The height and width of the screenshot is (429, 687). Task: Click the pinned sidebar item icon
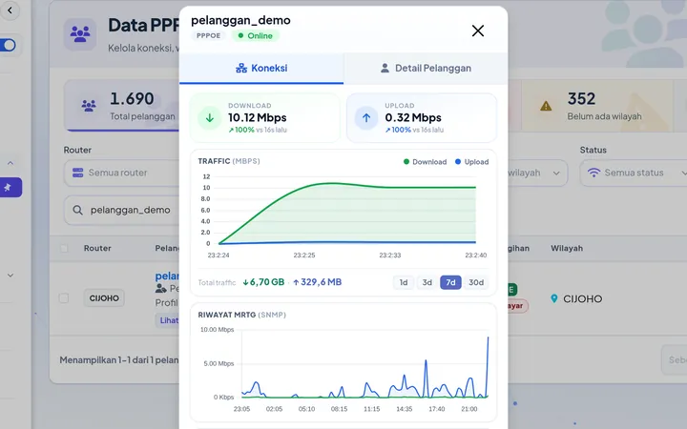pyautogui.click(x=8, y=188)
